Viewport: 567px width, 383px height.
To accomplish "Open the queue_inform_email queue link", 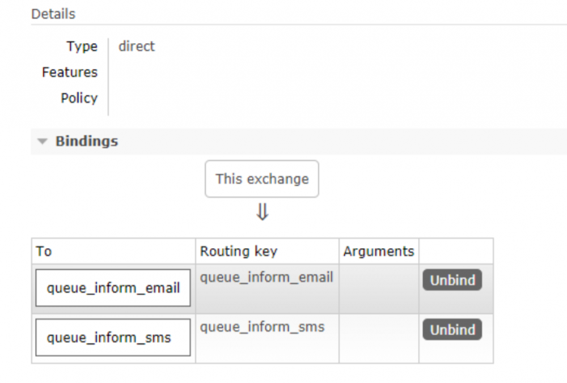I will click(113, 288).
